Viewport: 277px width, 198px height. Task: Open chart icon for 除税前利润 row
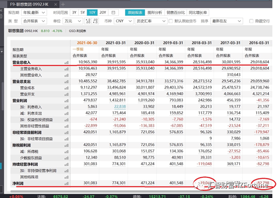pos(66,146)
